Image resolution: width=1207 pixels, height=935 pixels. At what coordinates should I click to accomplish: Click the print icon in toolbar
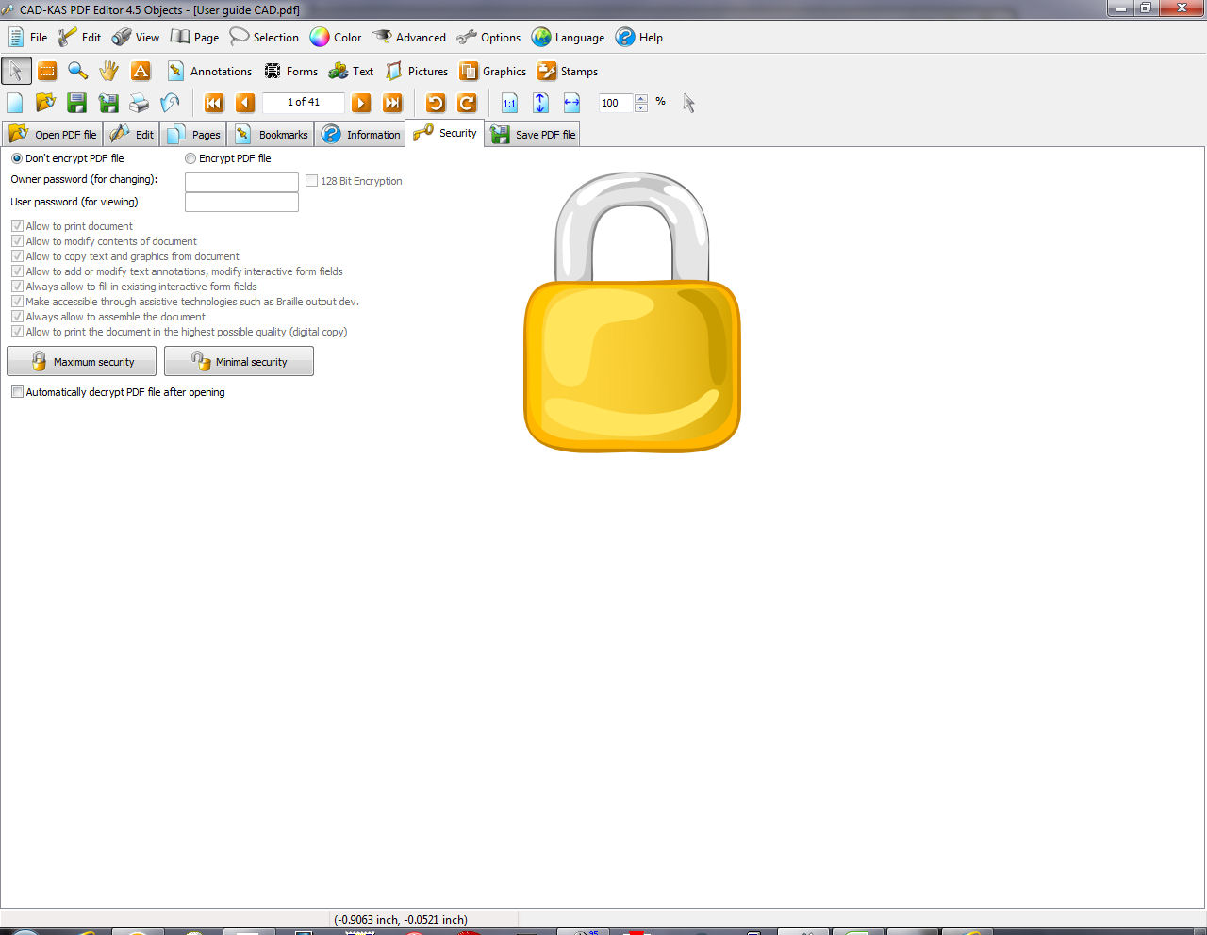(x=140, y=103)
